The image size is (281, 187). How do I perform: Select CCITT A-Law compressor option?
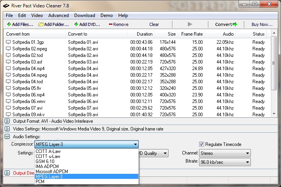click(87, 151)
